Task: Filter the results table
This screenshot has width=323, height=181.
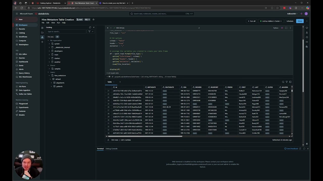Action: pos(287,82)
